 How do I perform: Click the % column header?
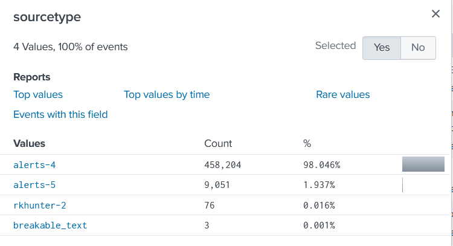point(307,143)
